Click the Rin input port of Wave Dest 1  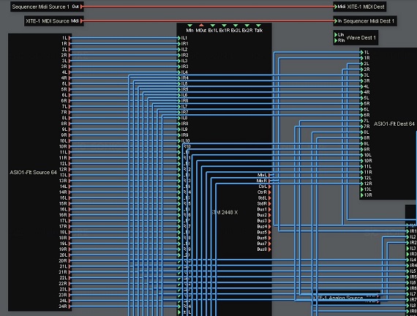point(336,40)
